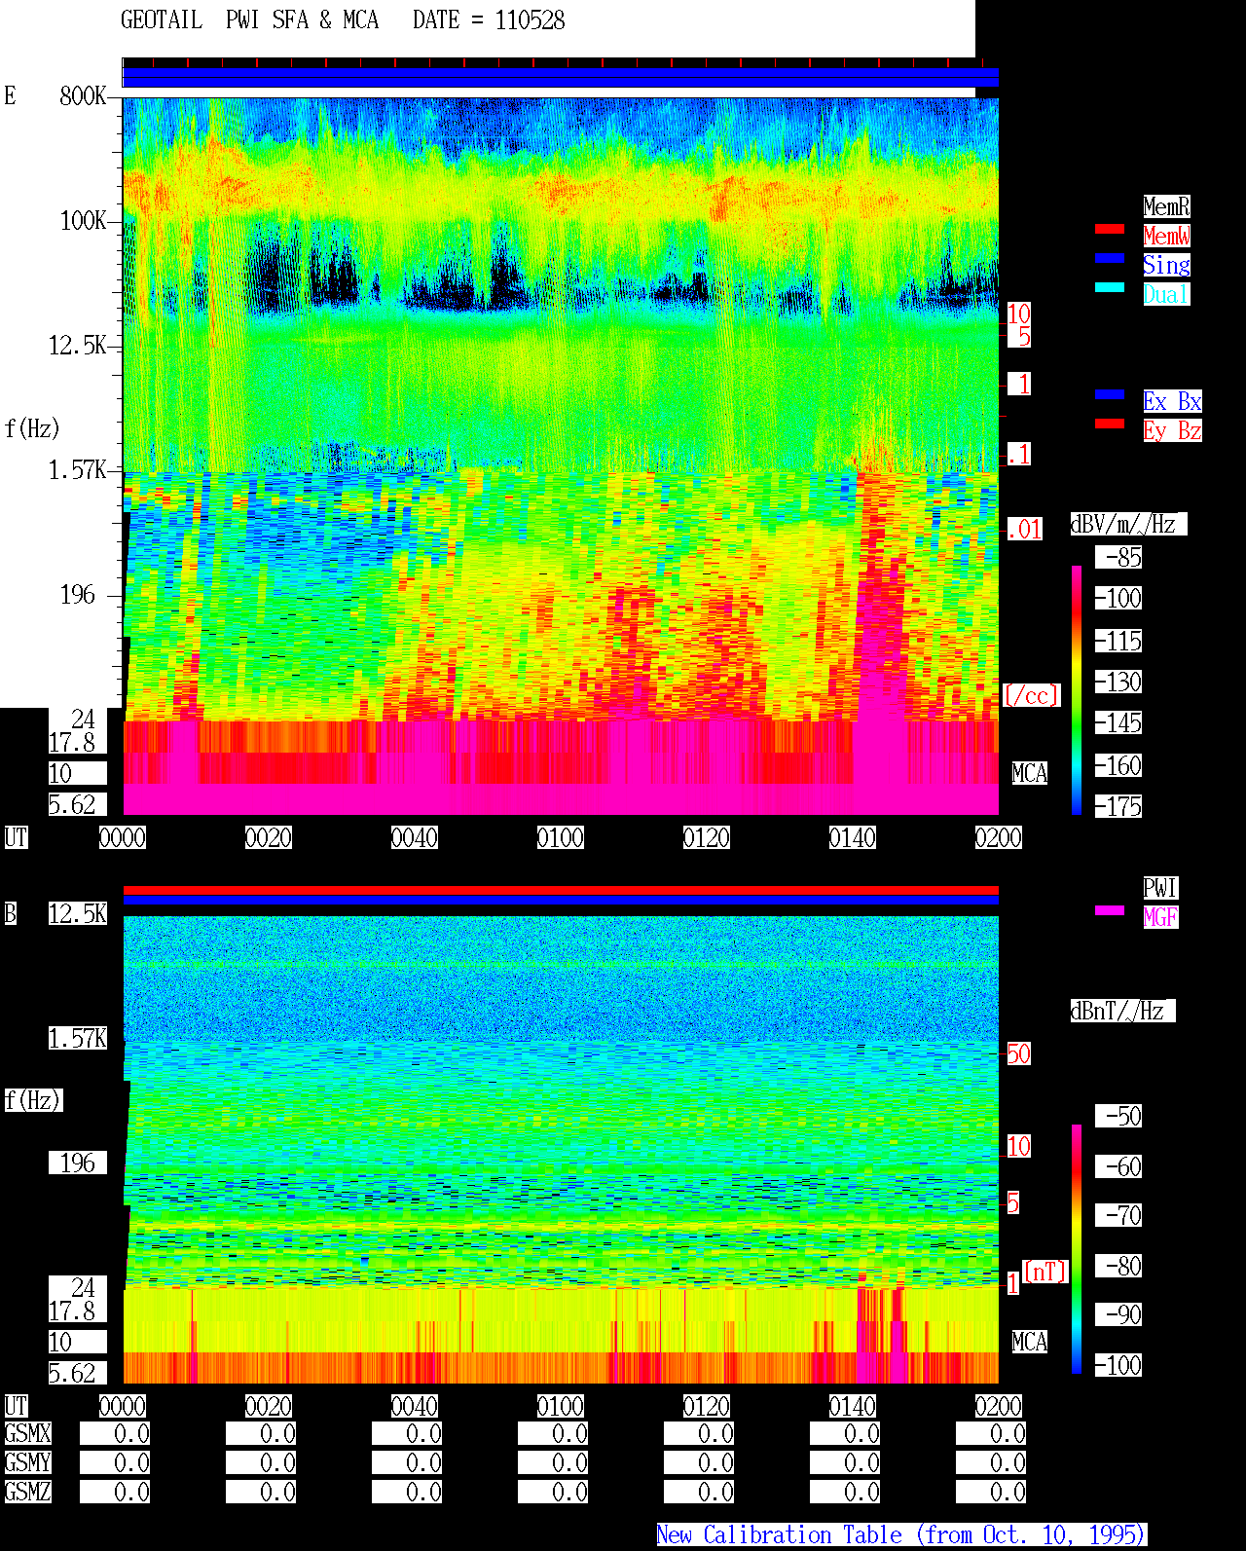Click the blue status bar above E spectrogram
Viewport: 1246px width, 1551px height.
(561, 77)
